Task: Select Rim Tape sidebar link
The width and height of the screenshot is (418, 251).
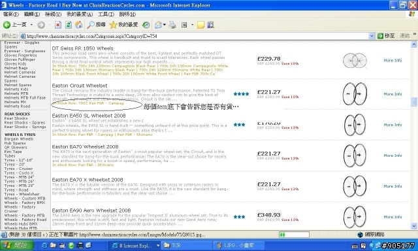Action: pos(13,152)
